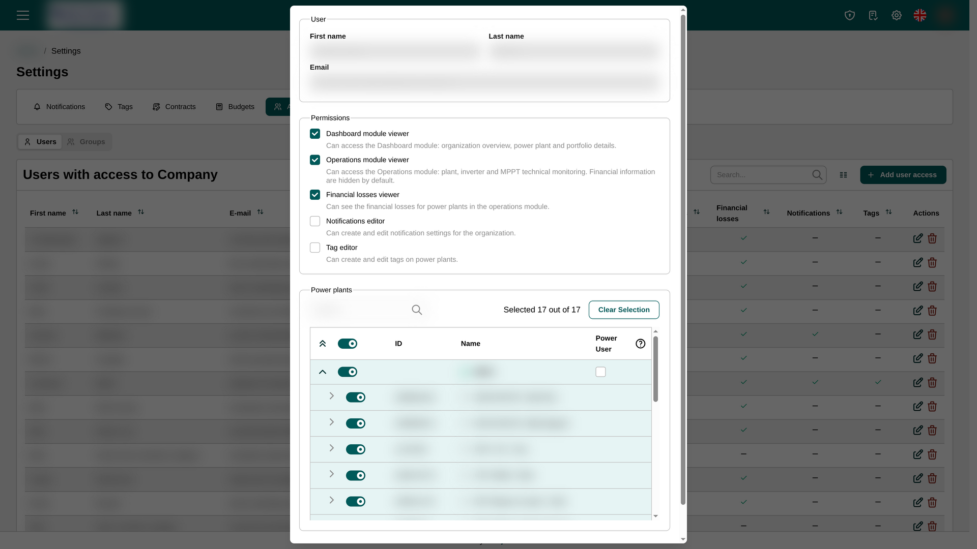Screen dimensions: 977x549
Task: Uncheck Dashboard module viewer permission
Action: [x=315, y=134]
